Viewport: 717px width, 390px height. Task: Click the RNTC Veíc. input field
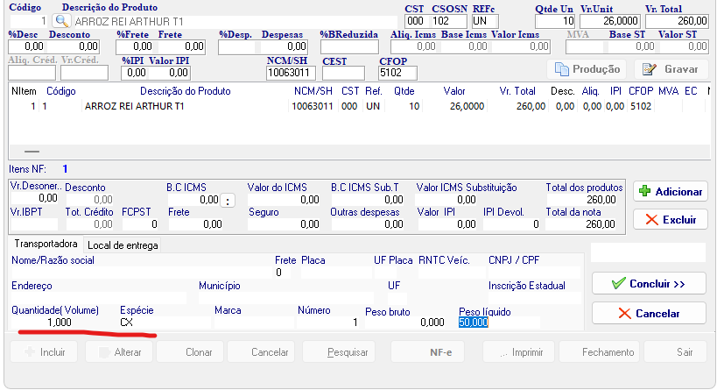click(x=452, y=273)
